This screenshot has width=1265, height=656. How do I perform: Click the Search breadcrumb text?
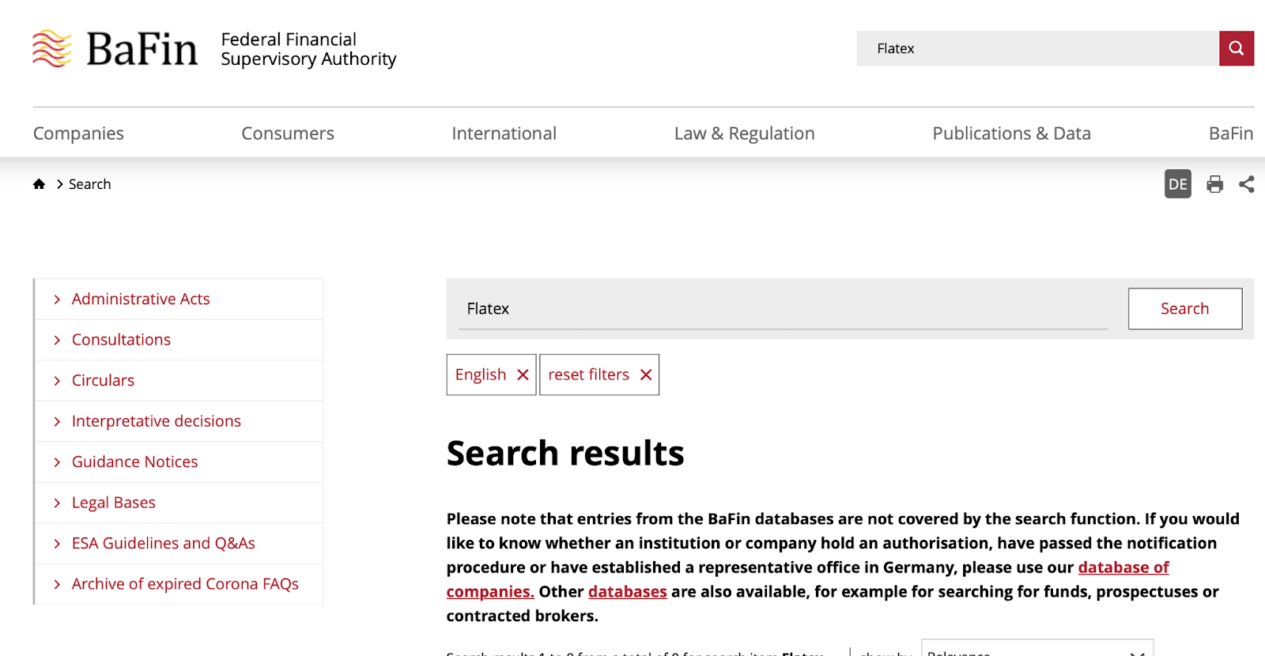tap(90, 184)
